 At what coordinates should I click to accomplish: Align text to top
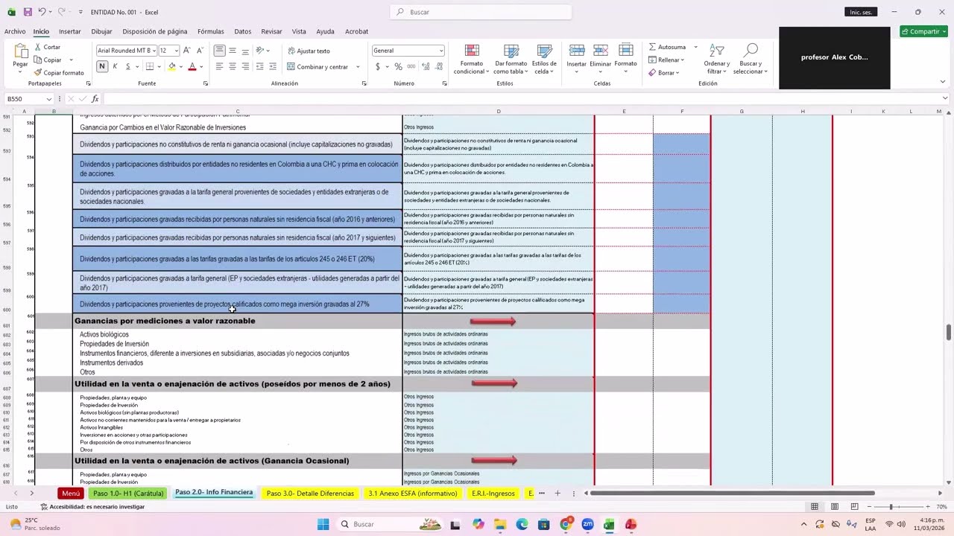219,51
